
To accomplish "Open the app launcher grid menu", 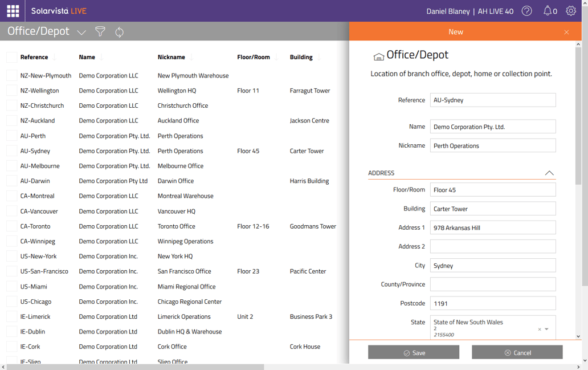I will (x=13, y=11).
